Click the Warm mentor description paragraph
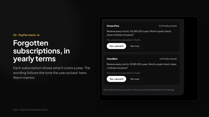209x117 pixels. click(x=51, y=73)
